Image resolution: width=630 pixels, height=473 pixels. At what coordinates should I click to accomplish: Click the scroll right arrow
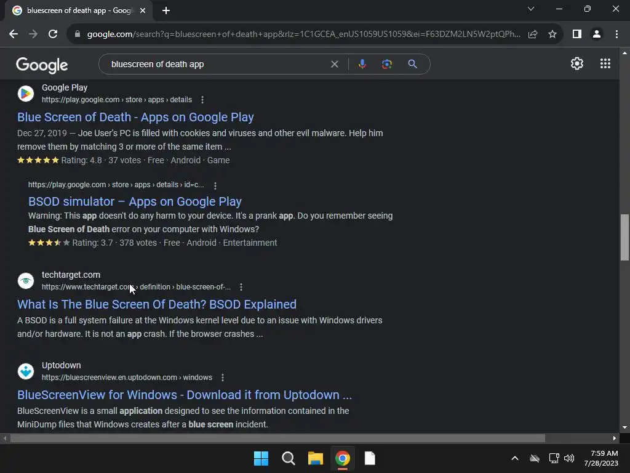(x=615, y=439)
